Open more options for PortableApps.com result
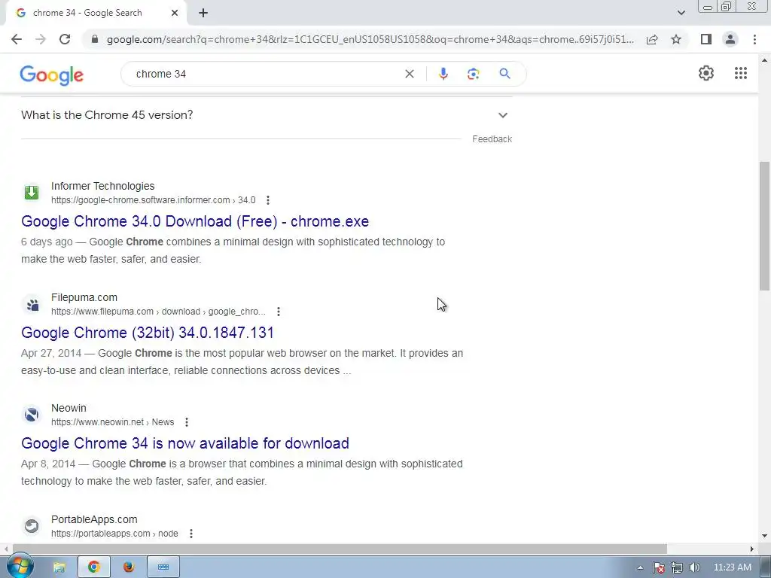Image resolution: width=771 pixels, height=578 pixels. (x=190, y=534)
